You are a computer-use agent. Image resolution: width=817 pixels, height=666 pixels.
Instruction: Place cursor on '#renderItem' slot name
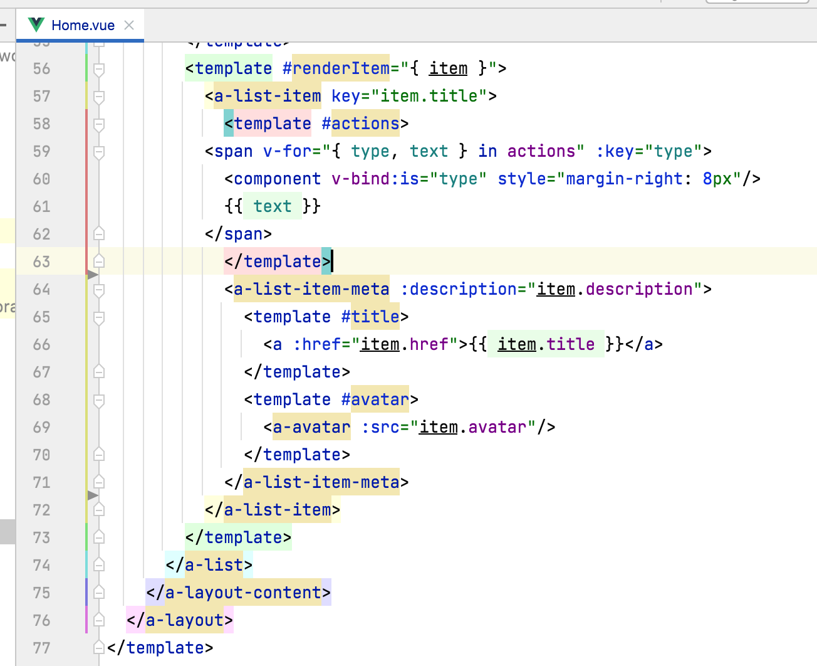point(336,68)
